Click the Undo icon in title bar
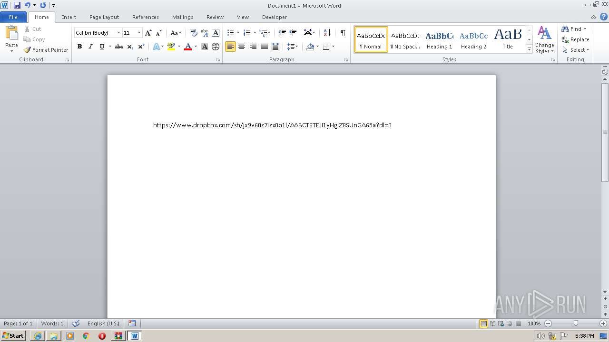 click(27, 5)
